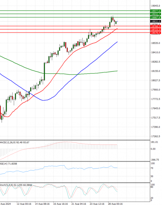Click the 18535.0 price axis value
This screenshot has height=205, width=162.
(x=156, y=43)
